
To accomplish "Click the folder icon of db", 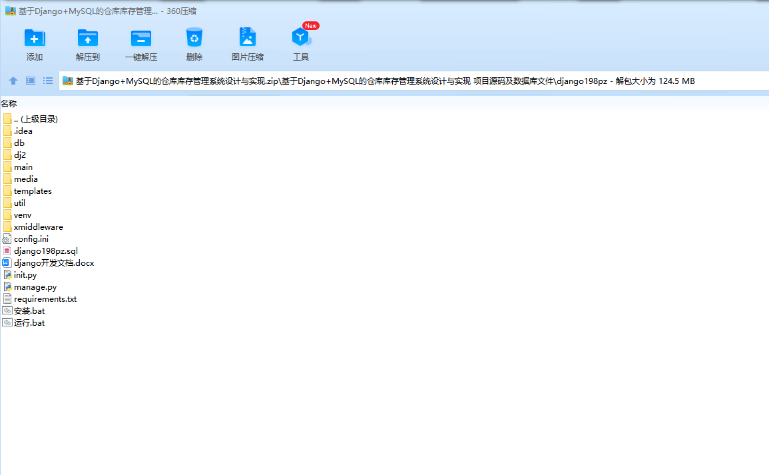I will tap(7, 143).
